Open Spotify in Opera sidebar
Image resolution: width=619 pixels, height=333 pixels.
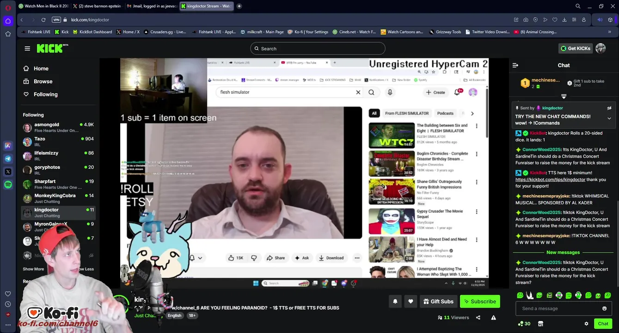pos(8,185)
